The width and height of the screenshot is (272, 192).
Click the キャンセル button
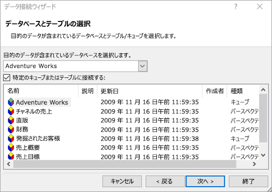tap(122, 182)
